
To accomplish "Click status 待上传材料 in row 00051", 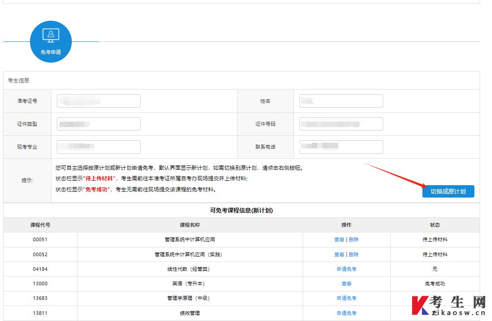I will click(435, 240).
